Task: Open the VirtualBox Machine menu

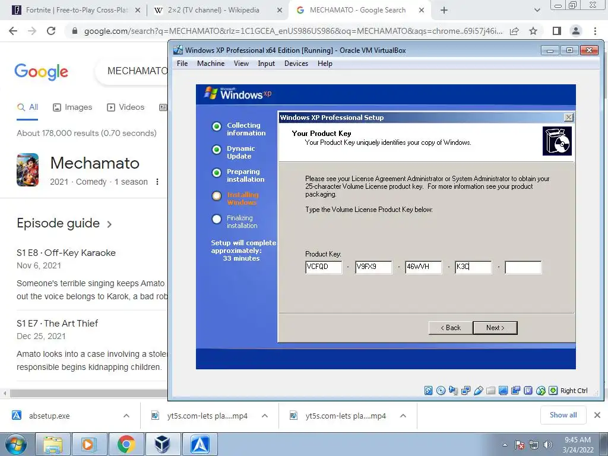Action: click(x=211, y=63)
